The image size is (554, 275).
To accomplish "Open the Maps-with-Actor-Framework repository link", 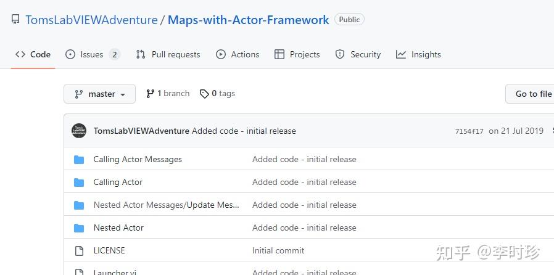I will tap(248, 20).
